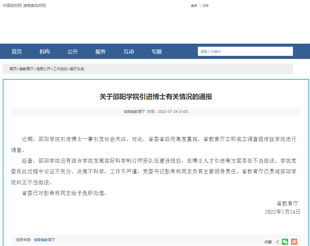This screenshot has height=246, width=310.
Task: Click the article title 关于邵阳学院引进博士有关情况的通报
Action: [156, 97]
